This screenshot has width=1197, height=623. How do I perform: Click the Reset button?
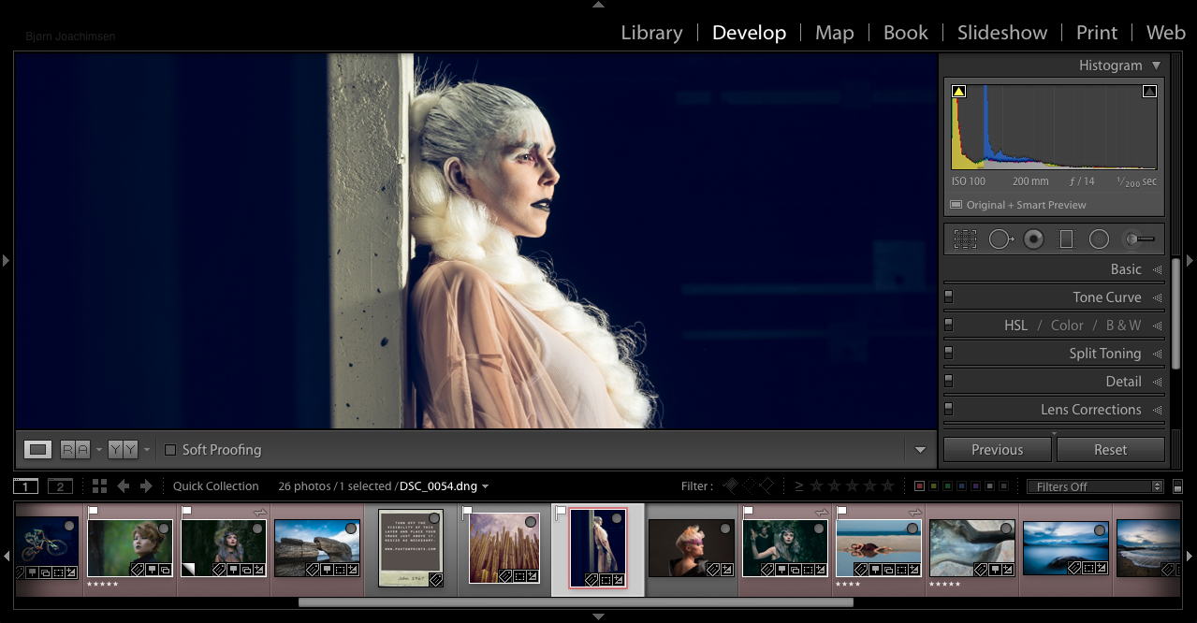[x=1110, y=450]
